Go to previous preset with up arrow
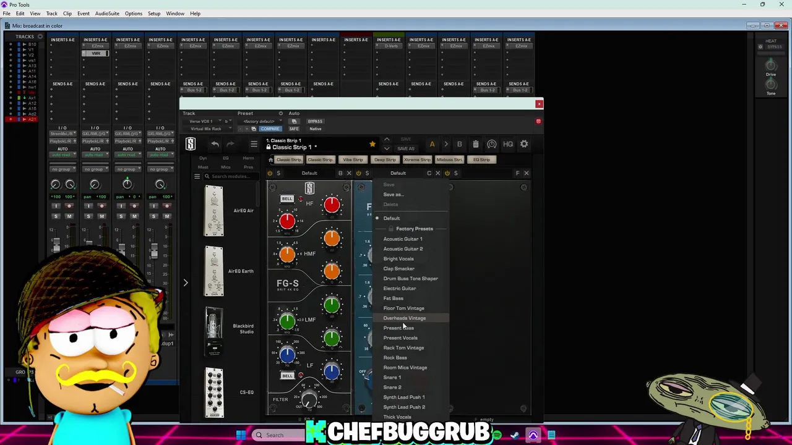Image resolution: width=792 pixels, height=445 pixels. tap(387, 140)
